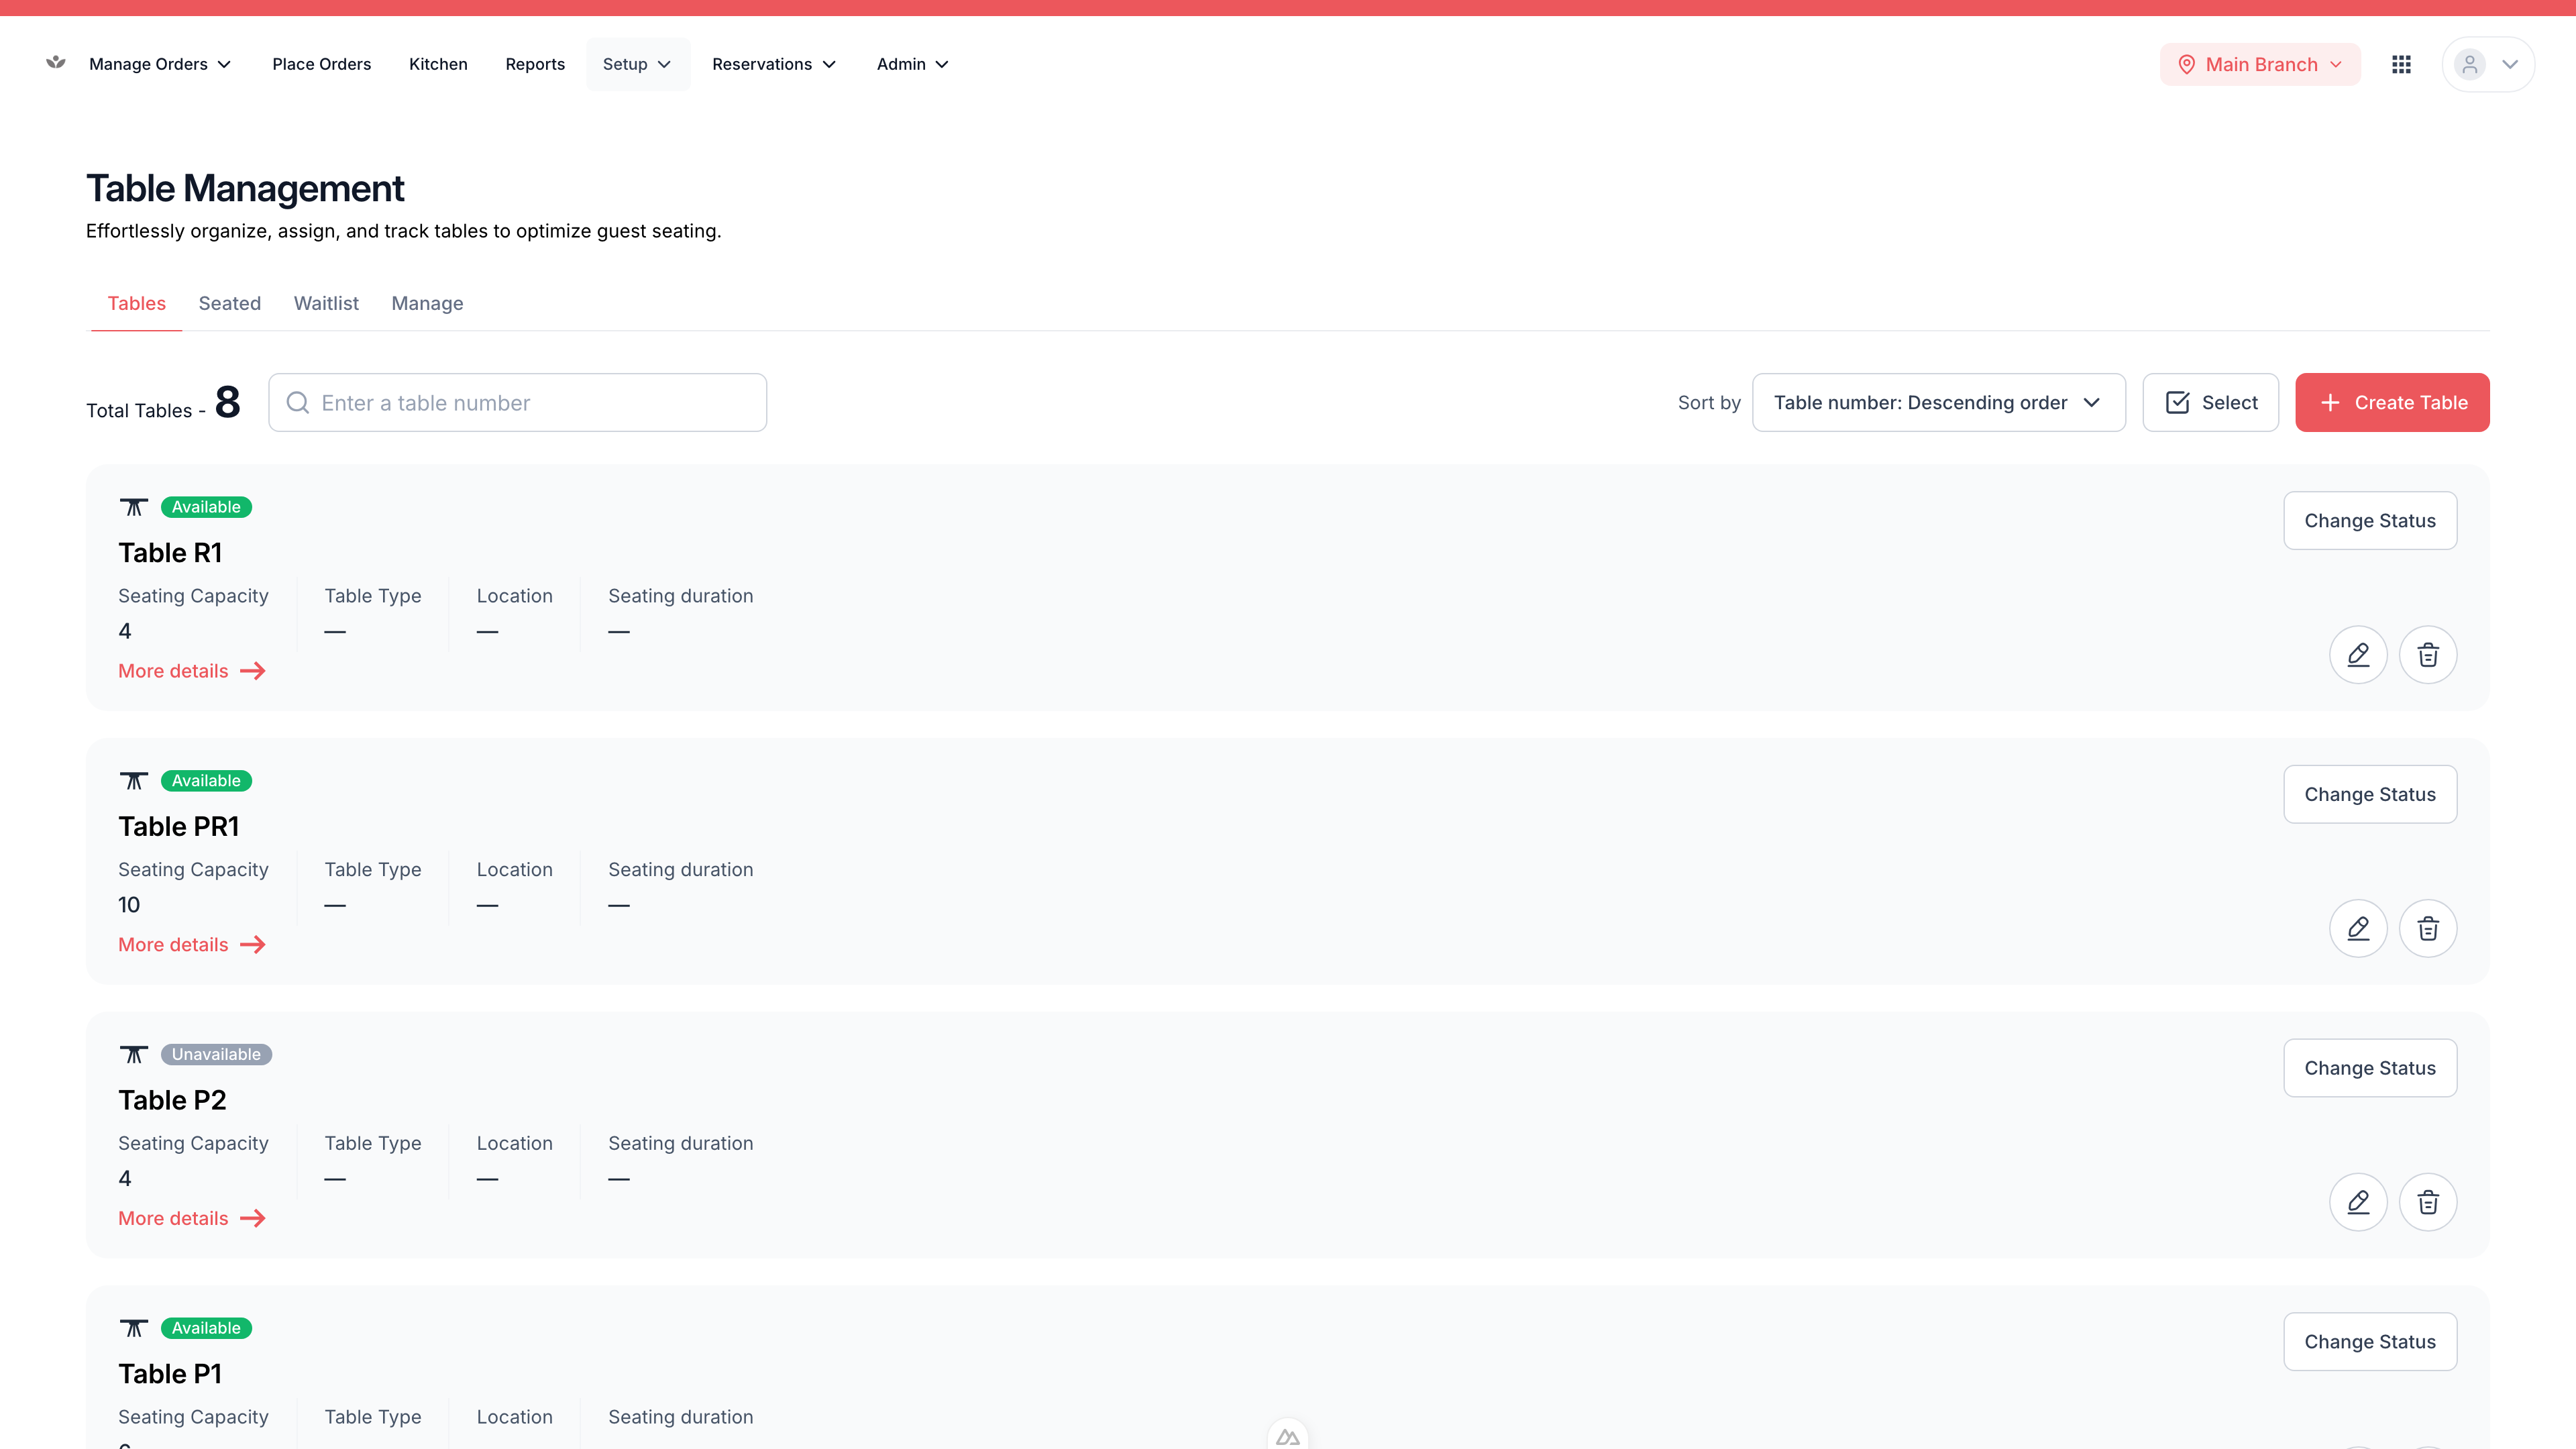The width and height of the screenshot is (2576, 1449).
Task: Delete Table PR1 with the trash icon
Action: pyautogui.click(x=2428, y=928)
